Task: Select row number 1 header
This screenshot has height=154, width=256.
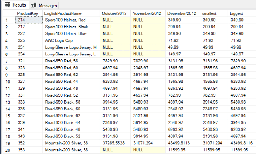Action: tap(7, 20)
